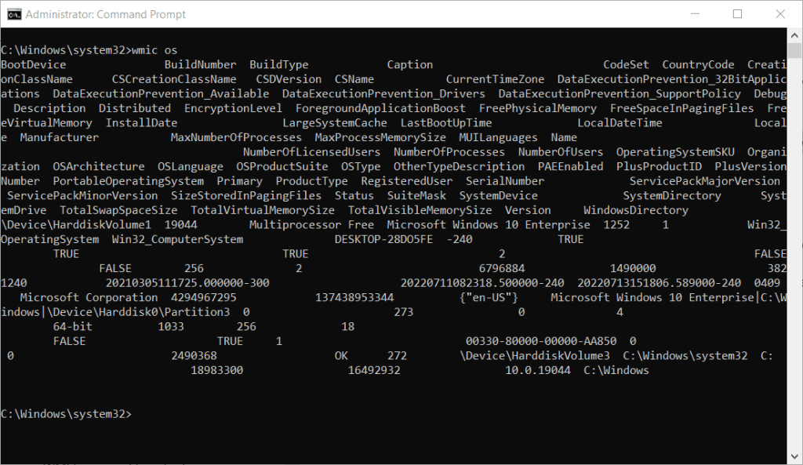
Task: Click the 'MaxNumberOfProcesses' header text
Action: 236,138
